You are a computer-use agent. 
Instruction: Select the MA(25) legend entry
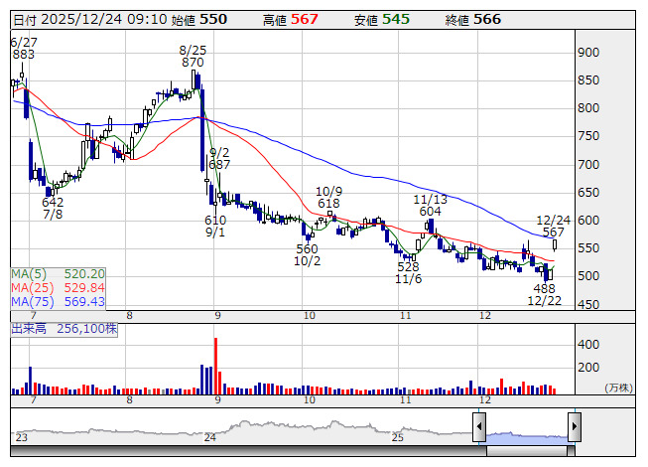(x=59, y=287)
